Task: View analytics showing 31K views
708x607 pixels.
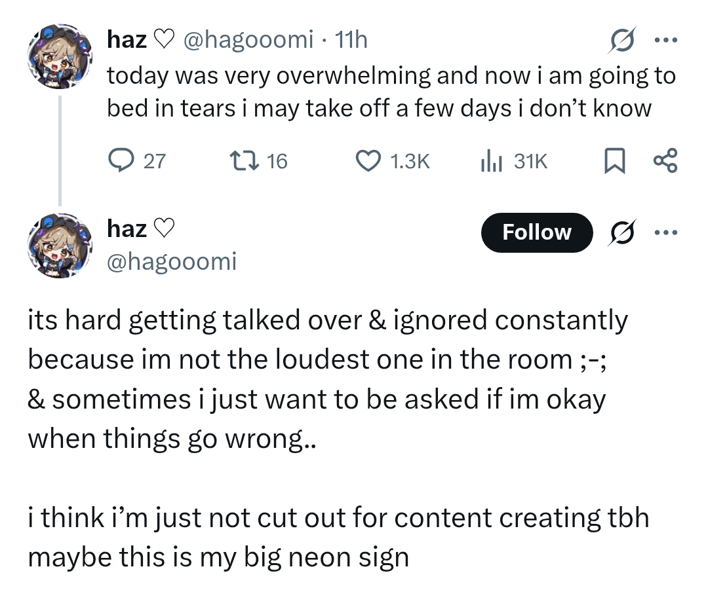Action: click(492, 161)
